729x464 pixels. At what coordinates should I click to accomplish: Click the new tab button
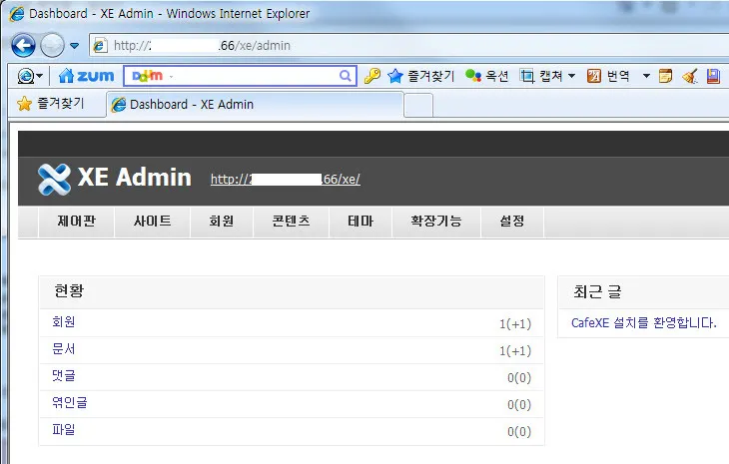click(418, 104)
